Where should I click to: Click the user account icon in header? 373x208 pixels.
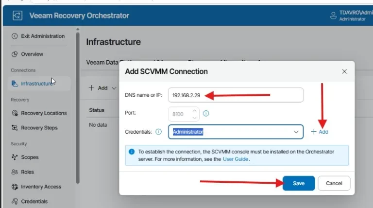click(333, 16)
